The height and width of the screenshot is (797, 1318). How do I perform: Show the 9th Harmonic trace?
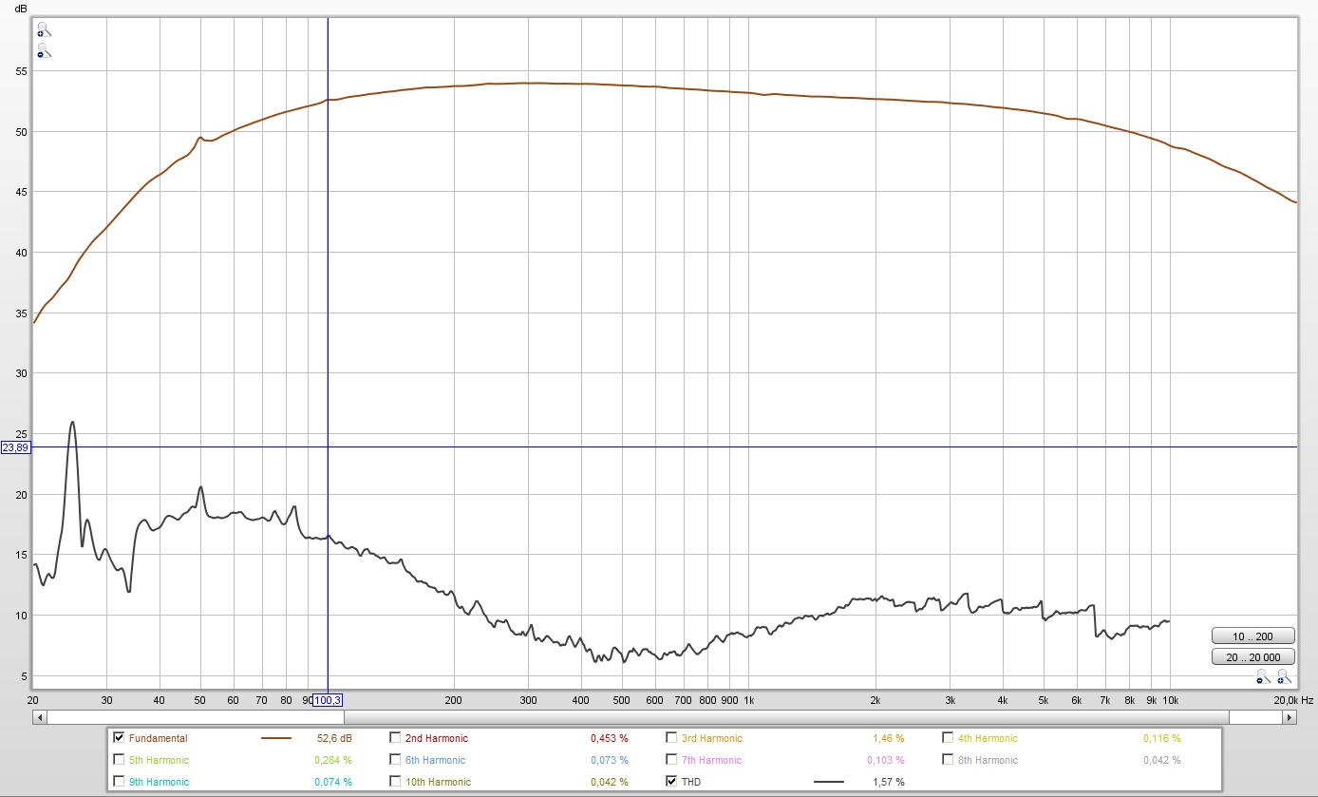click(119, 782)
